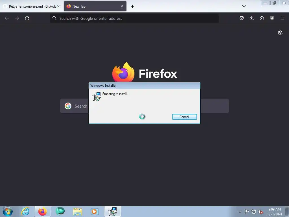Show hidden system tray icons

click(240, 212)
